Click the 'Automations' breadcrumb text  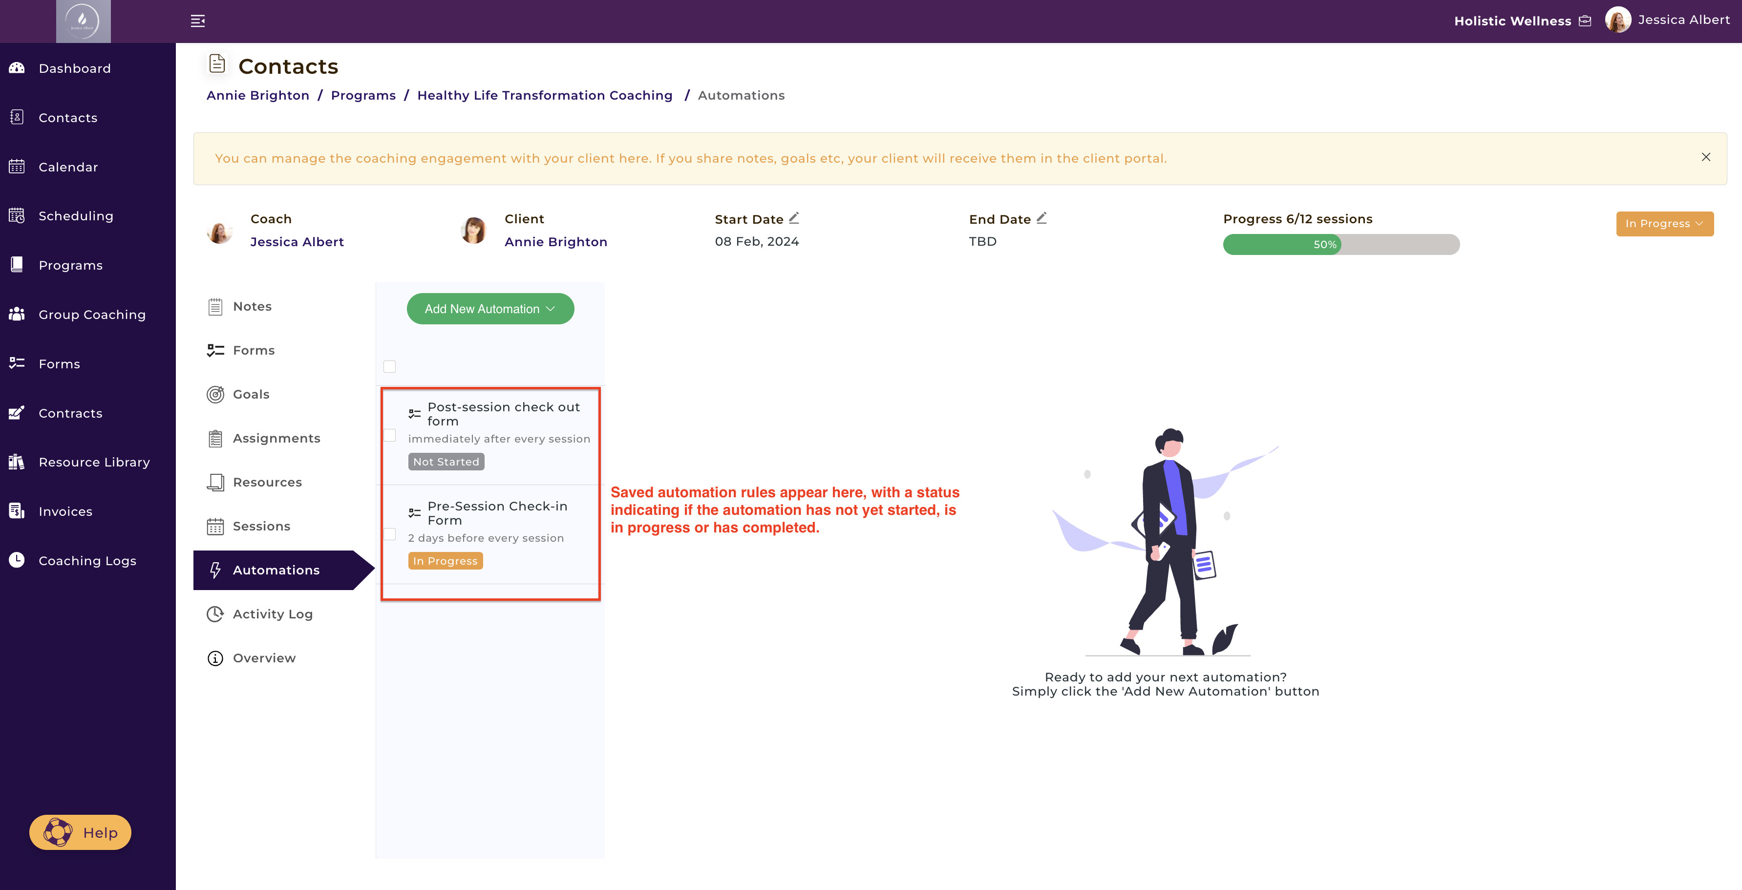pos(741,95)
